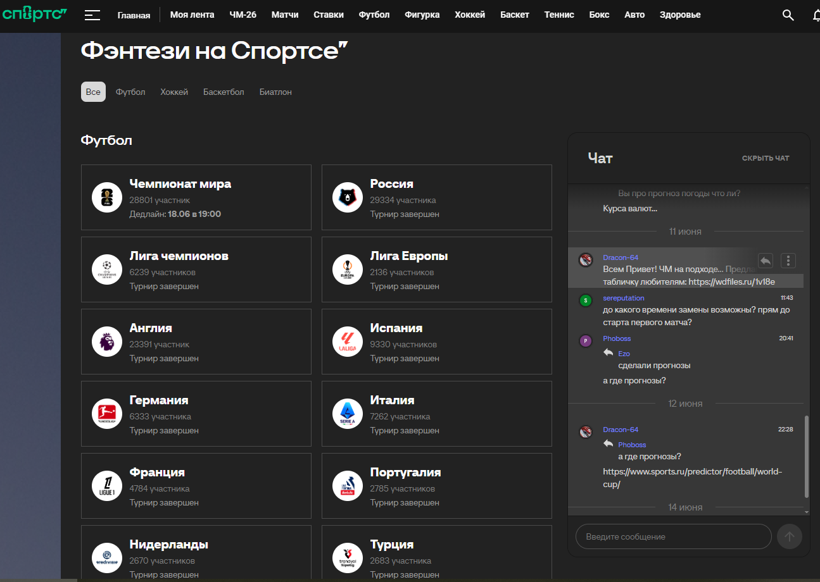Click the Süper Lig logo on the Турция card
The height and width of the screenshot is (582, 820).
point(348,559)
